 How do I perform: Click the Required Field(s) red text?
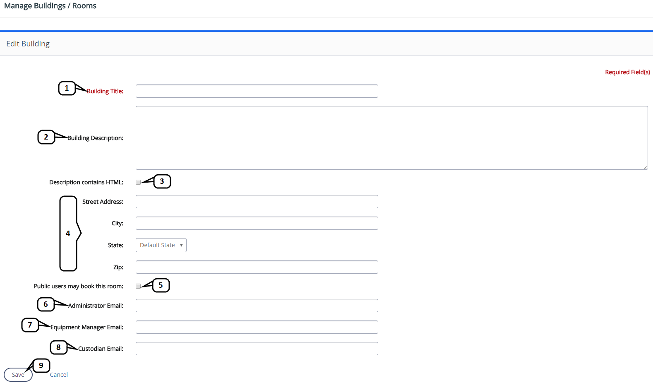(627, 72)
